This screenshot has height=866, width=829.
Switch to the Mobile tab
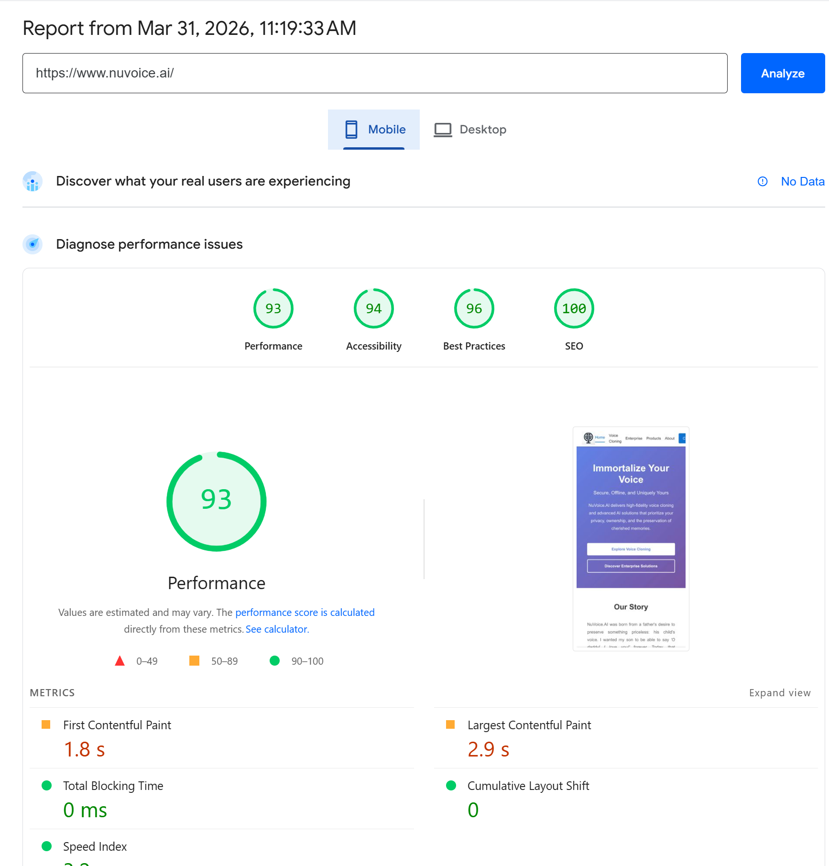[374, 130]
